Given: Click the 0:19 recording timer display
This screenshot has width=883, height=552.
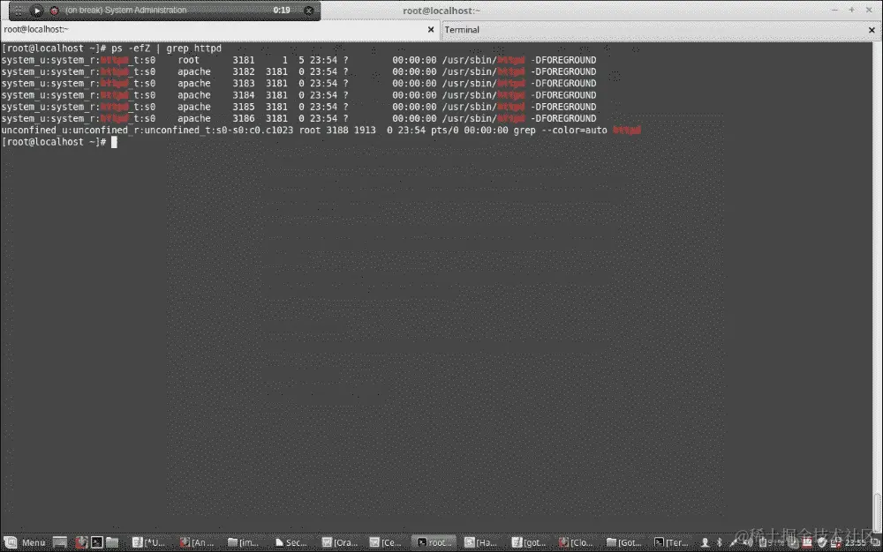Looking at the screenshot, I should point(281,11).
